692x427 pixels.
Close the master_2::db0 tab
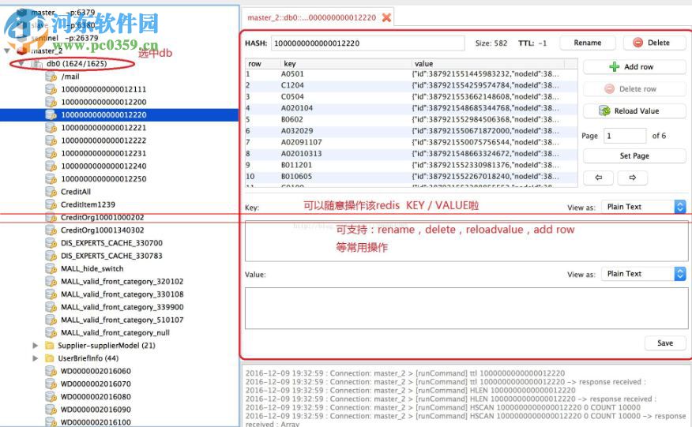[386, 17]
